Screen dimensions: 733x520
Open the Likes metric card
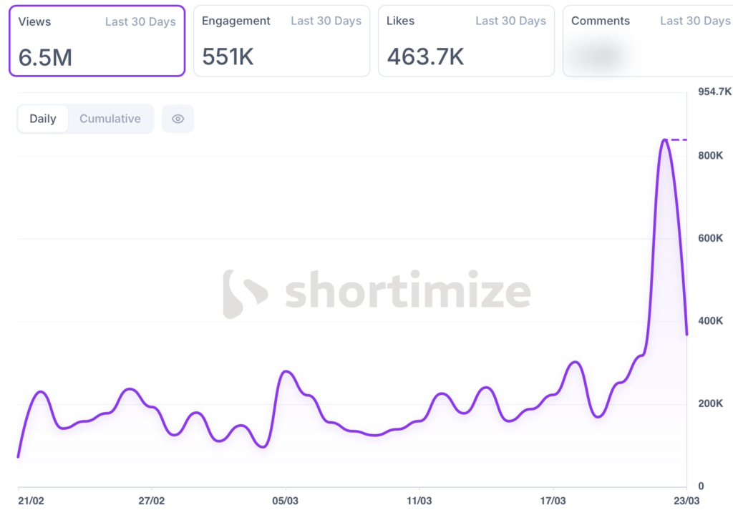(466, 41)
